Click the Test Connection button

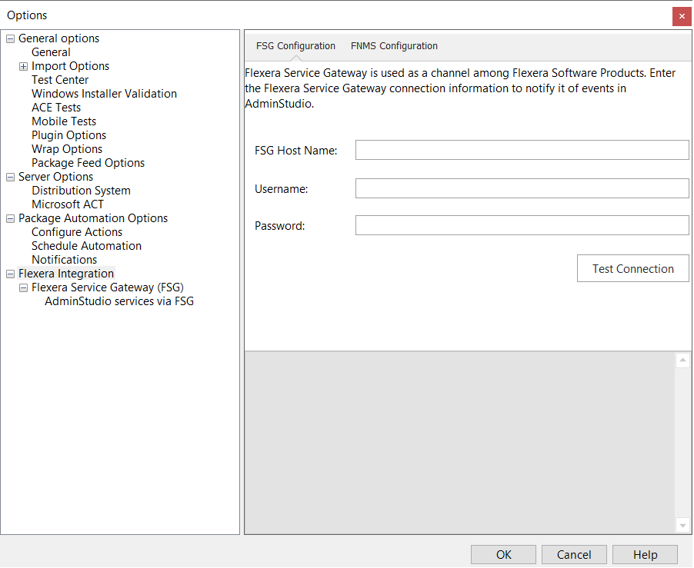(633, 268)
